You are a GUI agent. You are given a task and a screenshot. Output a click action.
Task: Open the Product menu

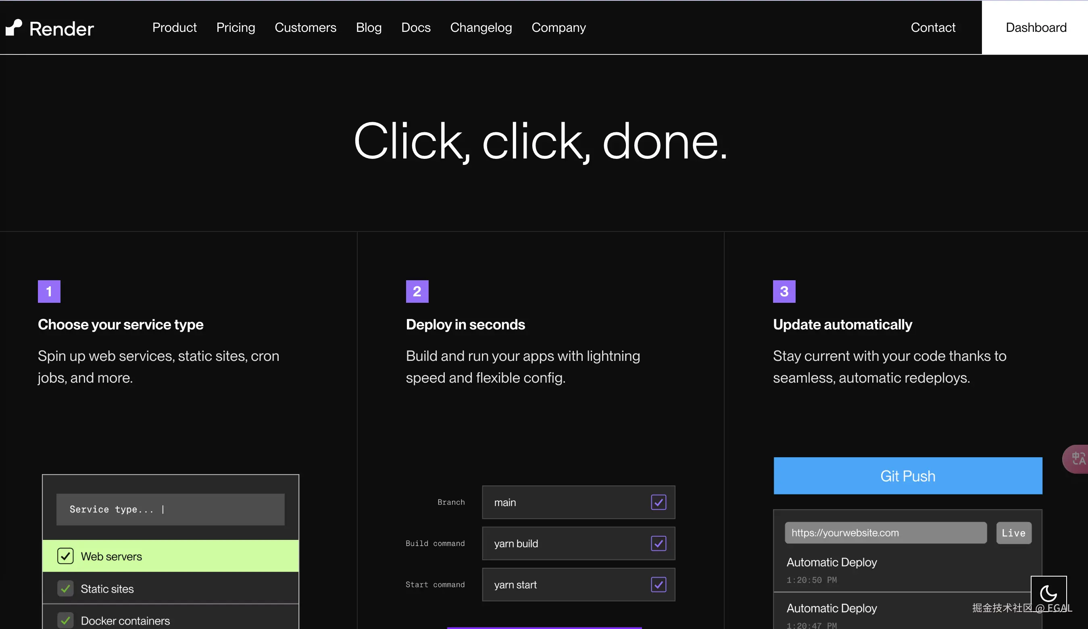174,28
